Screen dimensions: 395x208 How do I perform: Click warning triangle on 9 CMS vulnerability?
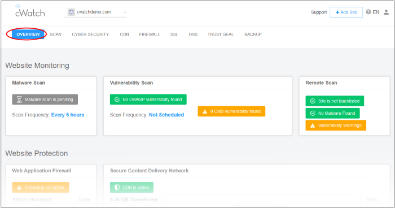tap(205, 111)
